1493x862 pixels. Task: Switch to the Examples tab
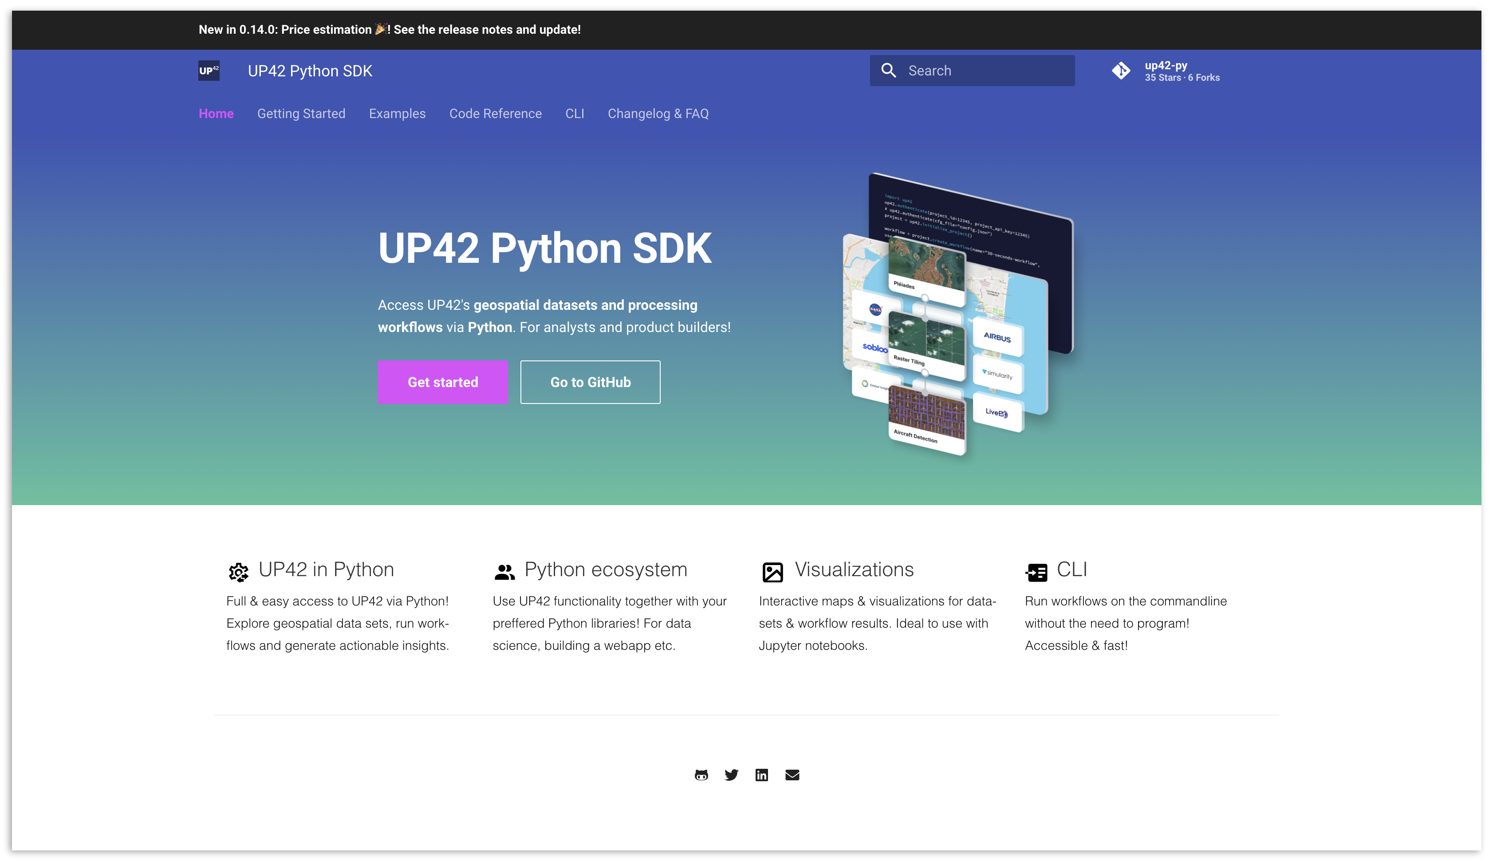(397, 114)
